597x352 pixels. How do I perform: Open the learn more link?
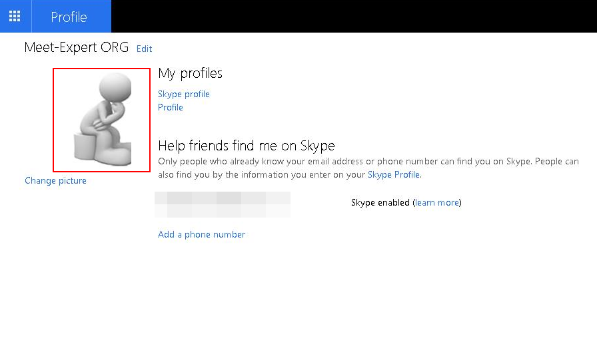[x=437, y=202]
